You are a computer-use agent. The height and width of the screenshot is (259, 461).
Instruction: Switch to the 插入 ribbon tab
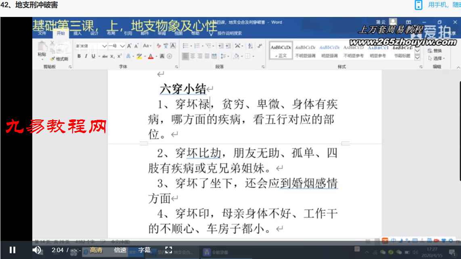[78, 33]
